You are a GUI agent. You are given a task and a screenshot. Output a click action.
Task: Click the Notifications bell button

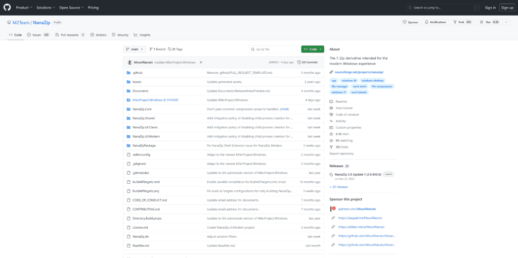(x=436, y=22)
